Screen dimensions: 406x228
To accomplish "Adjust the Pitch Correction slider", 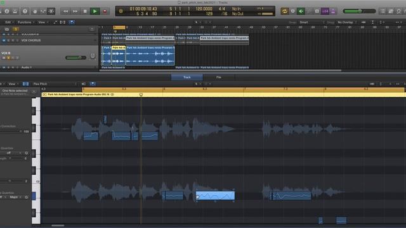I will click(11, 132).
